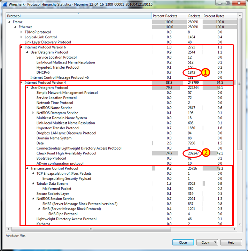Sort by the Percent Packets column header
Viewport: 248px width, 251px height.
point(169,16)
